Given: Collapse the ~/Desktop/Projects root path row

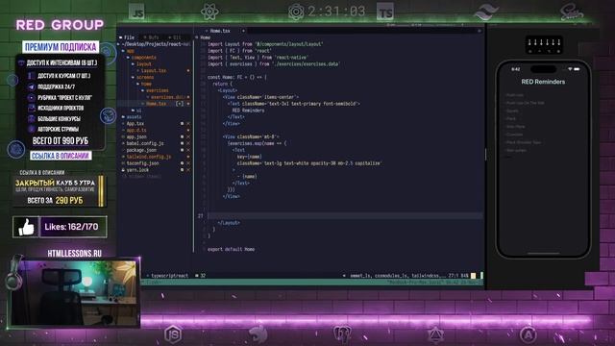Looking at the screenshot, I should pyautogui.click(x=155, y=44).
